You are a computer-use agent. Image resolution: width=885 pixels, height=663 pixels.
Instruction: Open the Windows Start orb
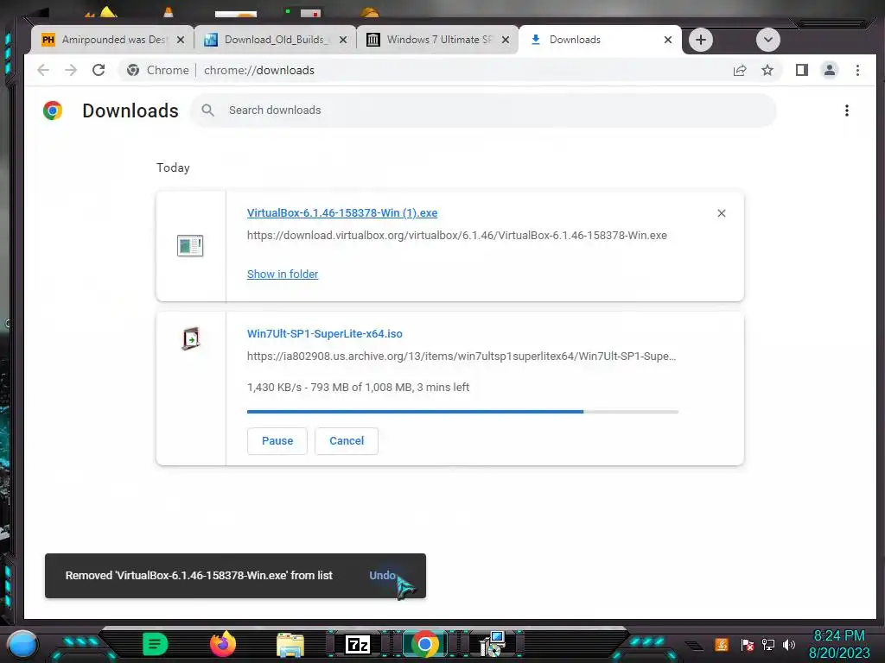point(22,644)
